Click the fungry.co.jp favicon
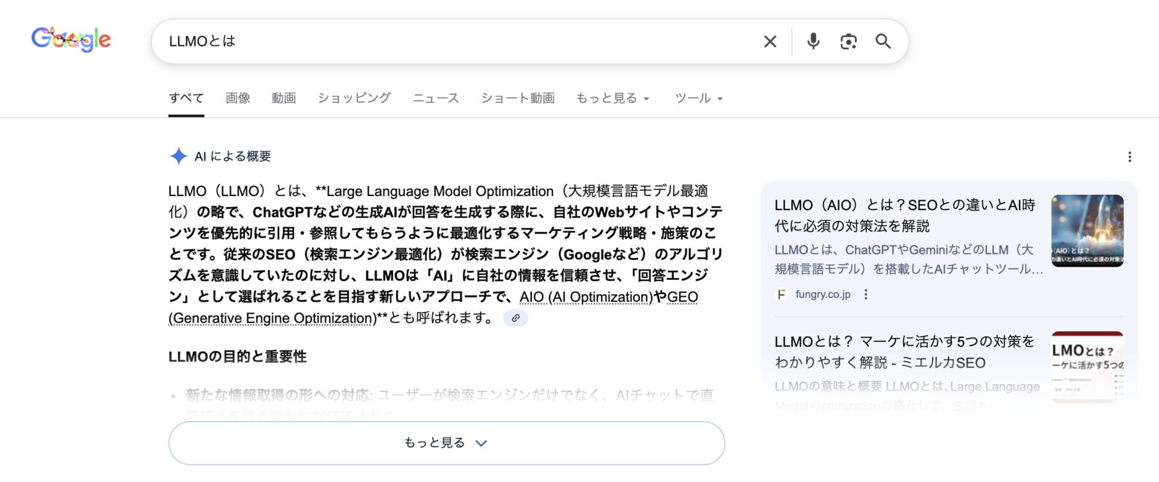The width and height of the screenshot is (1159, 482). click(x=782, y=294)
